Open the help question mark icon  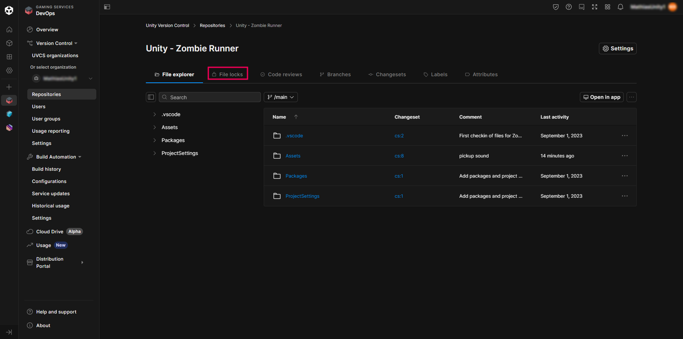(x=568, y=7)
